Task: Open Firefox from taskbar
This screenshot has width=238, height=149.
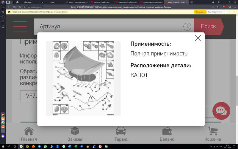Action: (33, 147)
